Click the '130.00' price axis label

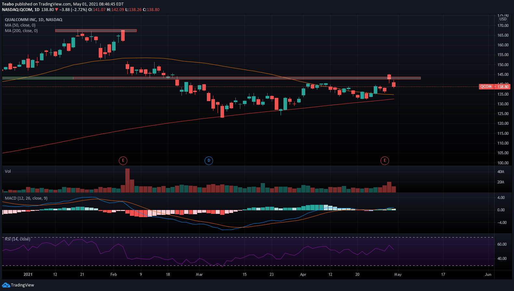tap(503, 104)
